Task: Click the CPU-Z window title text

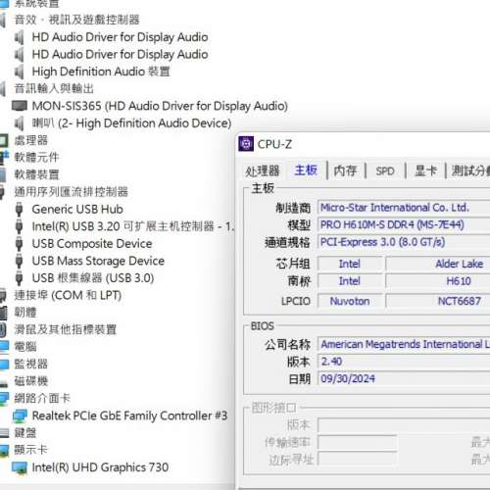Action: 274,144
